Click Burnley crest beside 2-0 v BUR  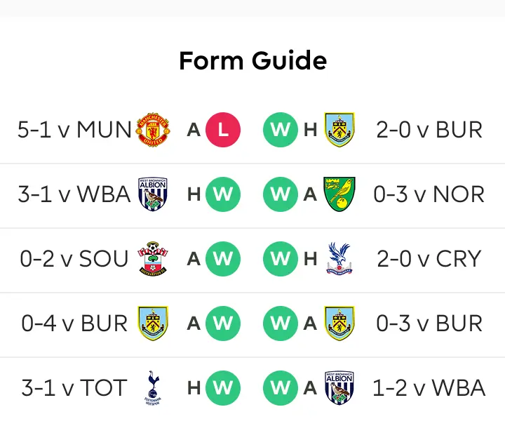339,130
